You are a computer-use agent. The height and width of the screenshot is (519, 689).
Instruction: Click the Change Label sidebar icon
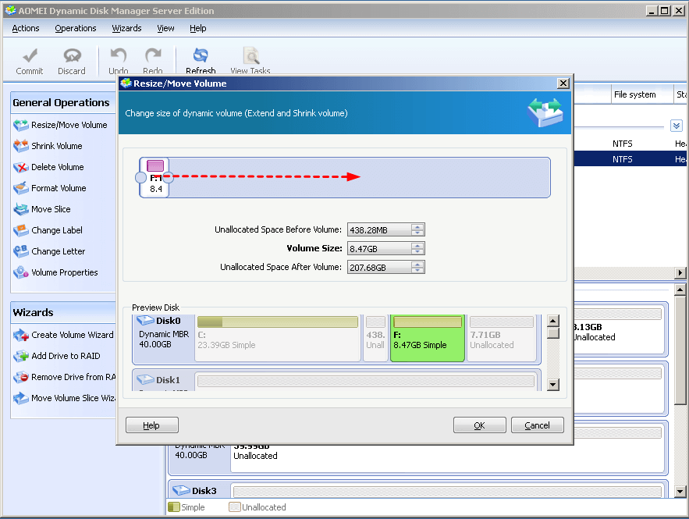20,231
